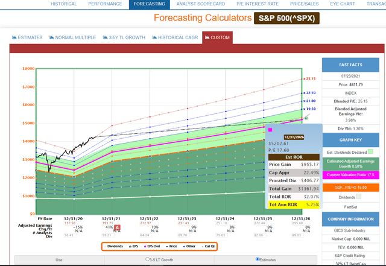
Task: Edit the 272.44 earnings field for 12/31/25
Action: tap(260, 223)
